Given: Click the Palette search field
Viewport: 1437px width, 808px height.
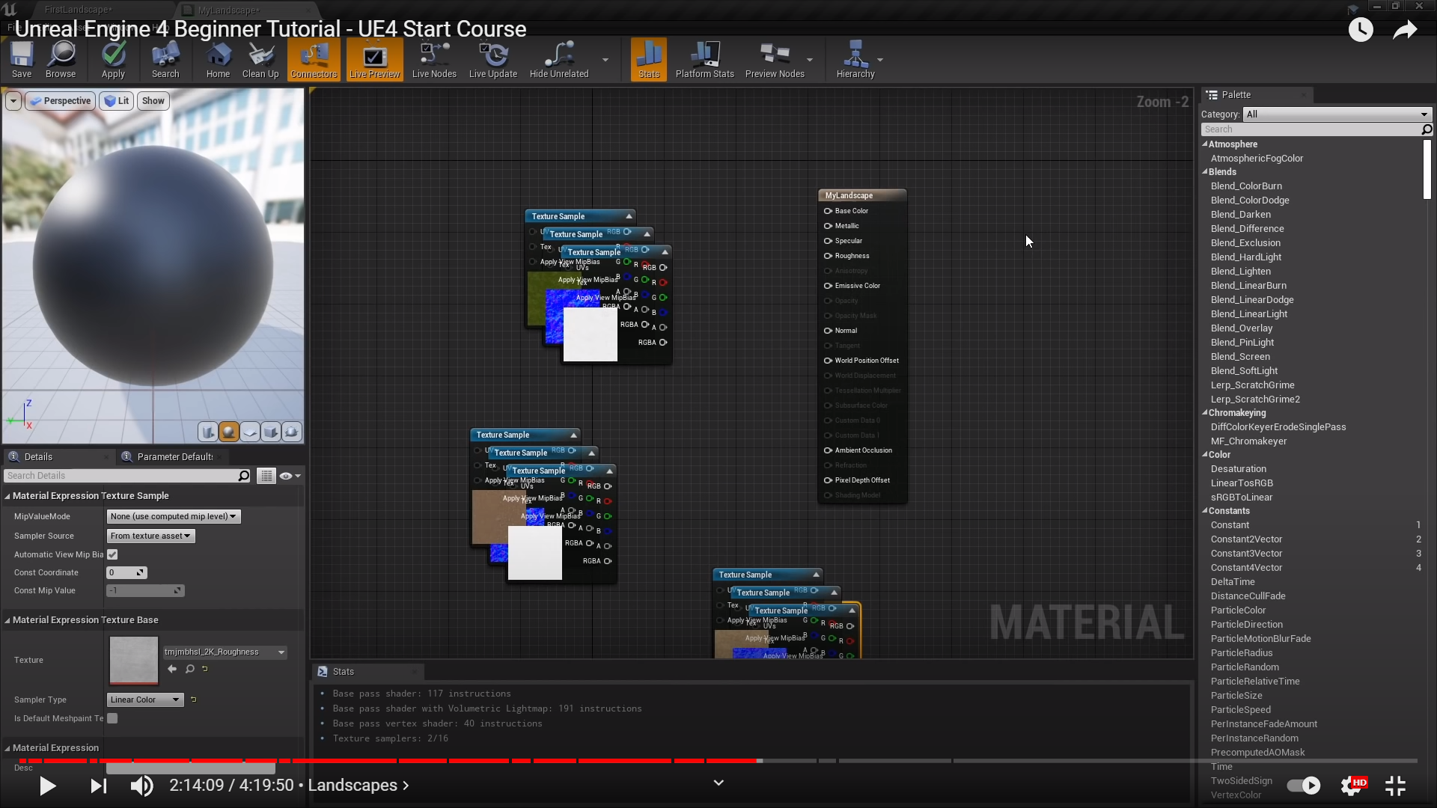Looking at the screenshot, I should coord(1310,129).
